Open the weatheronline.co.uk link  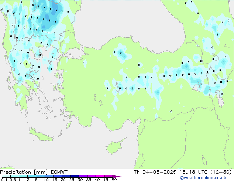coord(203,178)
